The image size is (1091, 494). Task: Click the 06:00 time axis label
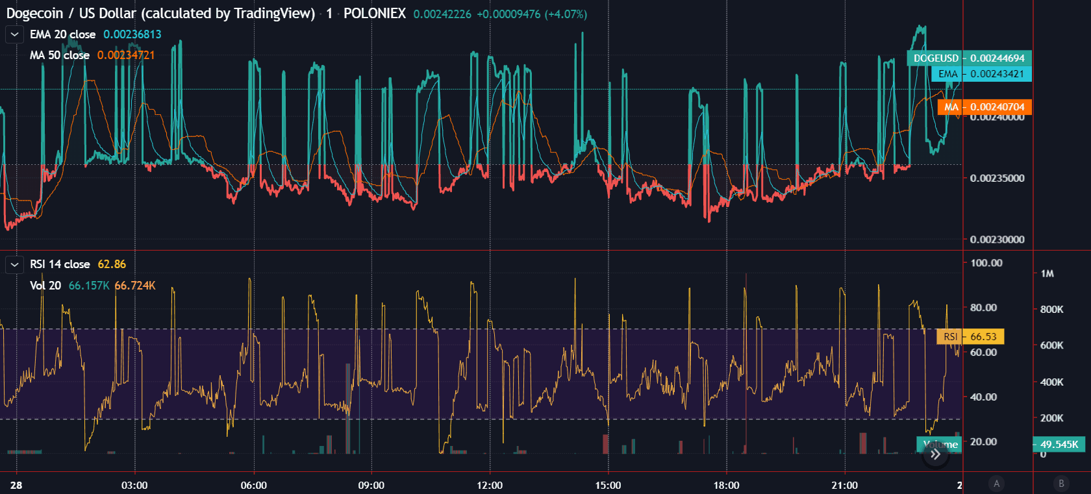point(253,485)
